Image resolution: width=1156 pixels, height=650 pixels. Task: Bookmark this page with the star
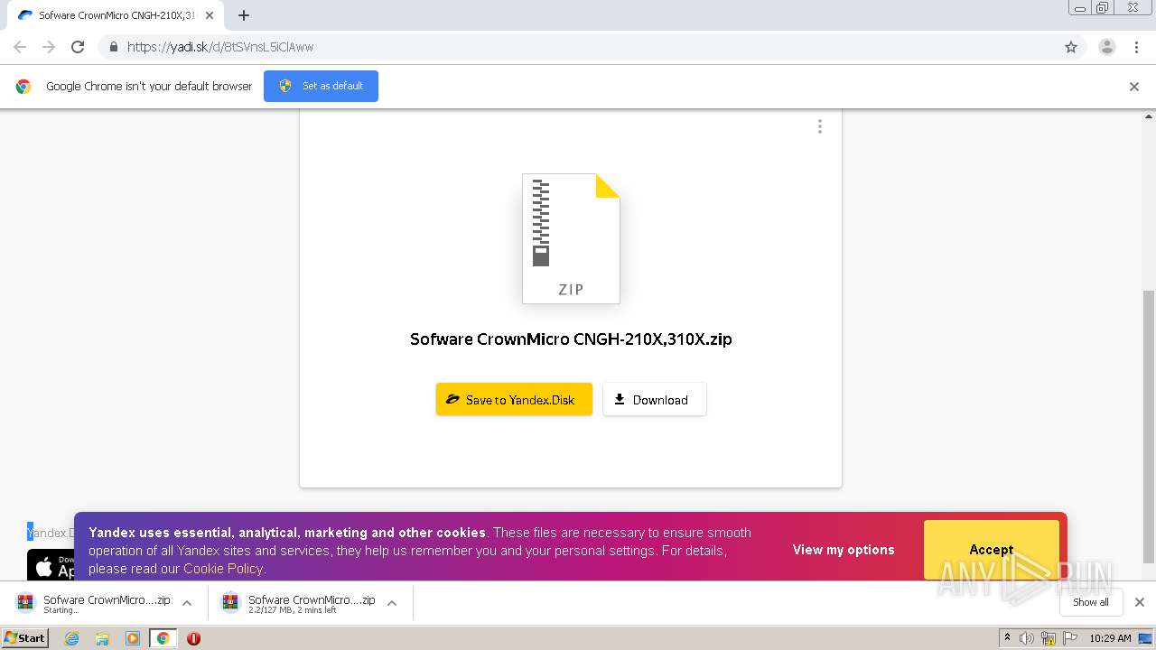pos(1071,47)
